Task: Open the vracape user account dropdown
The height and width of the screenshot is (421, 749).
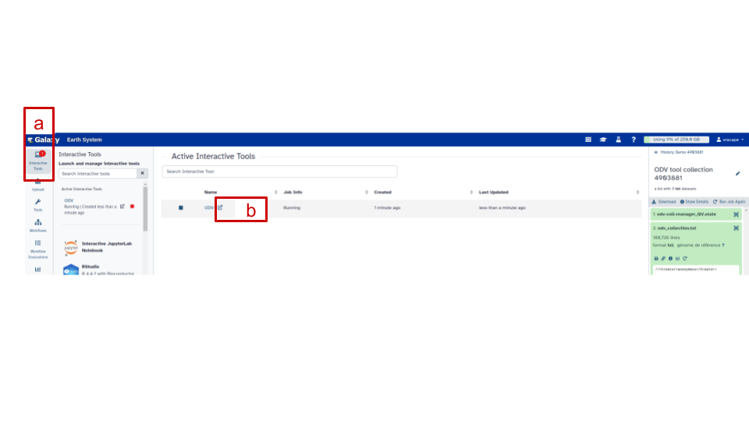Action: (732, 140)
